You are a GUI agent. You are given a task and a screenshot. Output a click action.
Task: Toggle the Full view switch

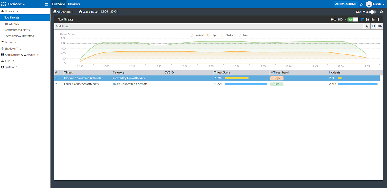(353, 19)
